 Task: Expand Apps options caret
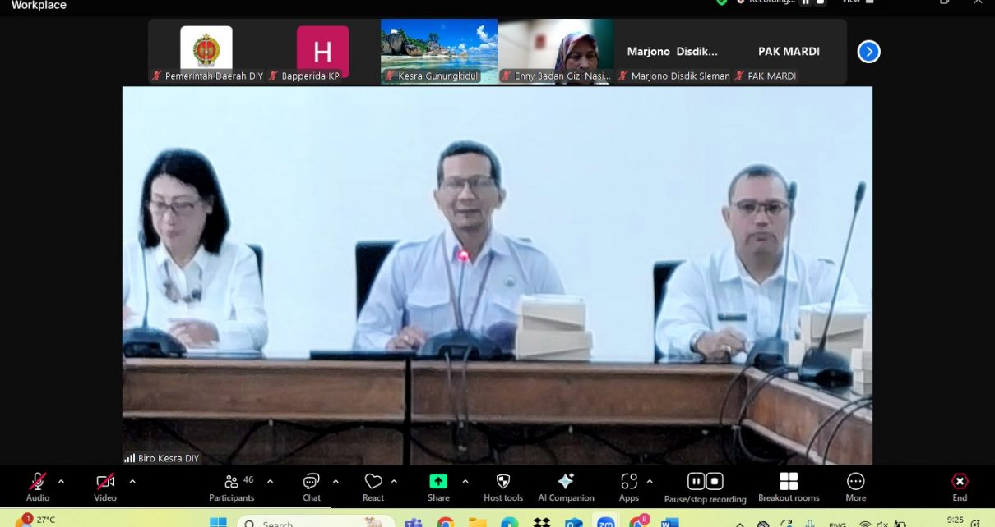(x=650, y=482)
